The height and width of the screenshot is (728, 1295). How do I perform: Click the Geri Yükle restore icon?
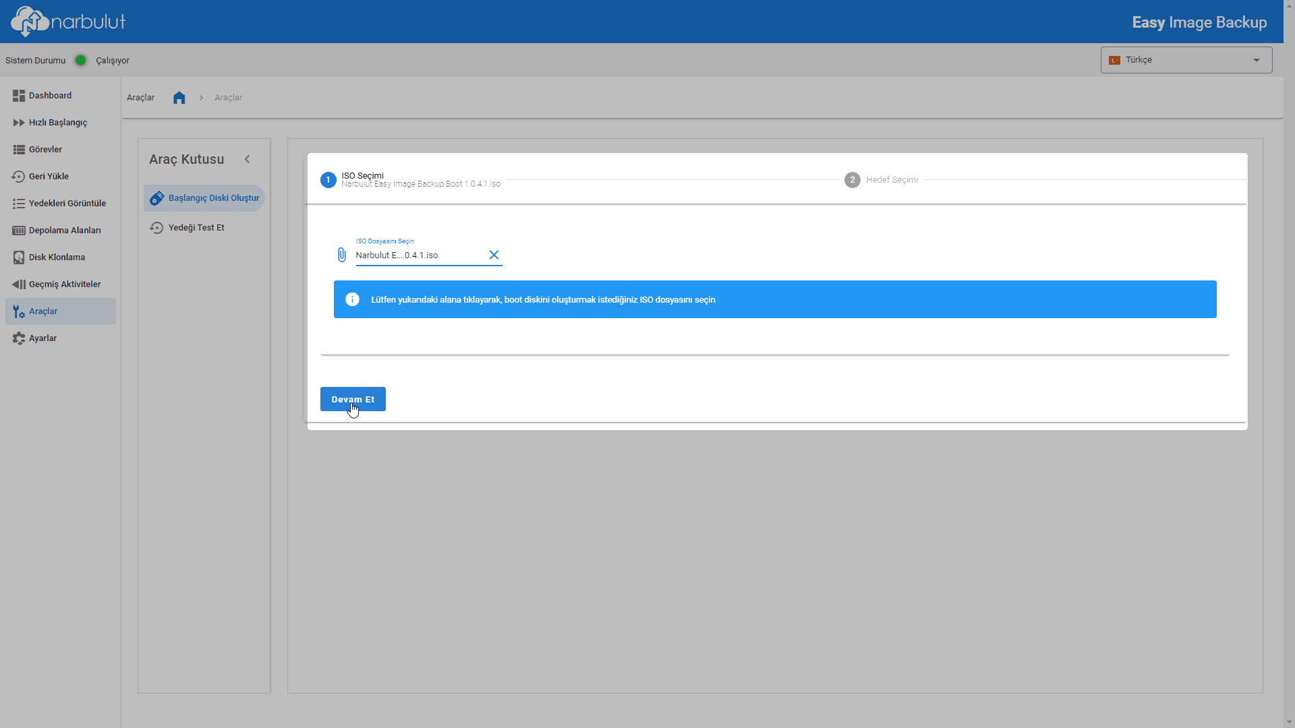[19, 177]
